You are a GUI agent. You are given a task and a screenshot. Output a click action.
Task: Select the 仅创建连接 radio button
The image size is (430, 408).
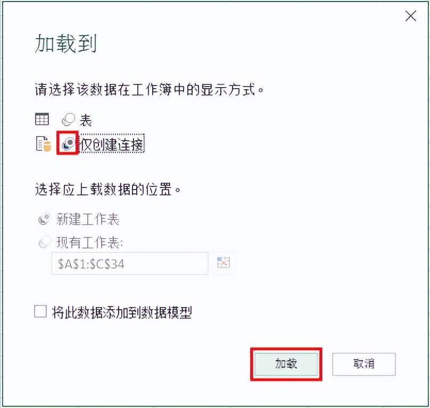pos(68,143)
